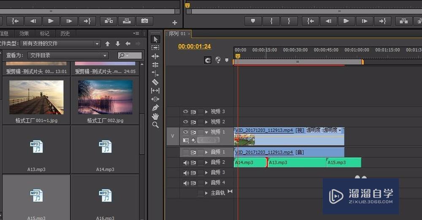Select the Slip tool

click(155, 90)
